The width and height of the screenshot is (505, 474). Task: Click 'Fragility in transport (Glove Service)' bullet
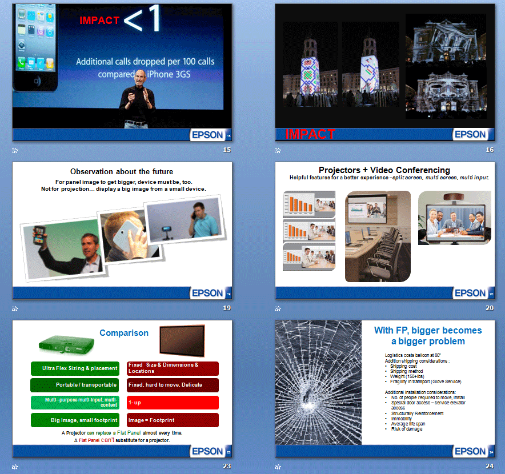(426, 381)
